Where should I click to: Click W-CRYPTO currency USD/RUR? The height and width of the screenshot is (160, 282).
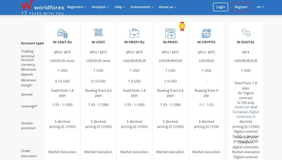206,61
